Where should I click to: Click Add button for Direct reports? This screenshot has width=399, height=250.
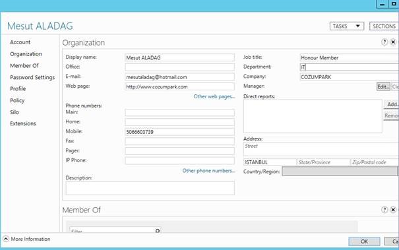pos(391,104)
